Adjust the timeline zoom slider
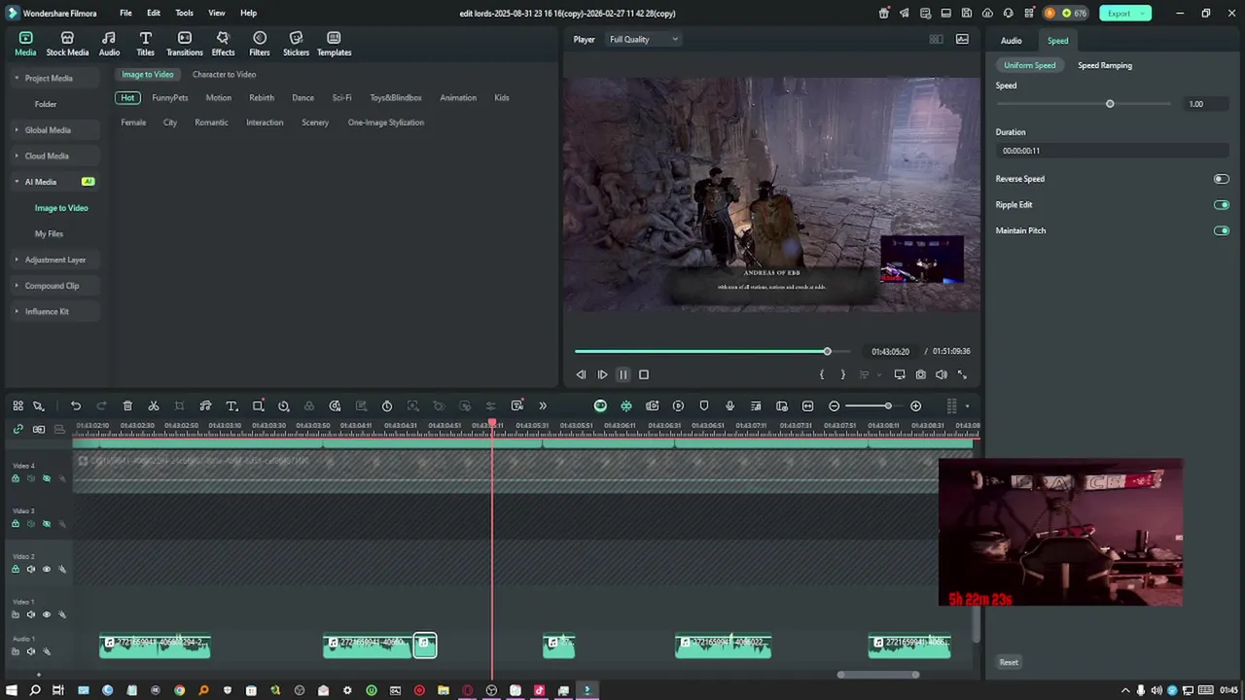The image size is (1245, 700). click(888, 405)
